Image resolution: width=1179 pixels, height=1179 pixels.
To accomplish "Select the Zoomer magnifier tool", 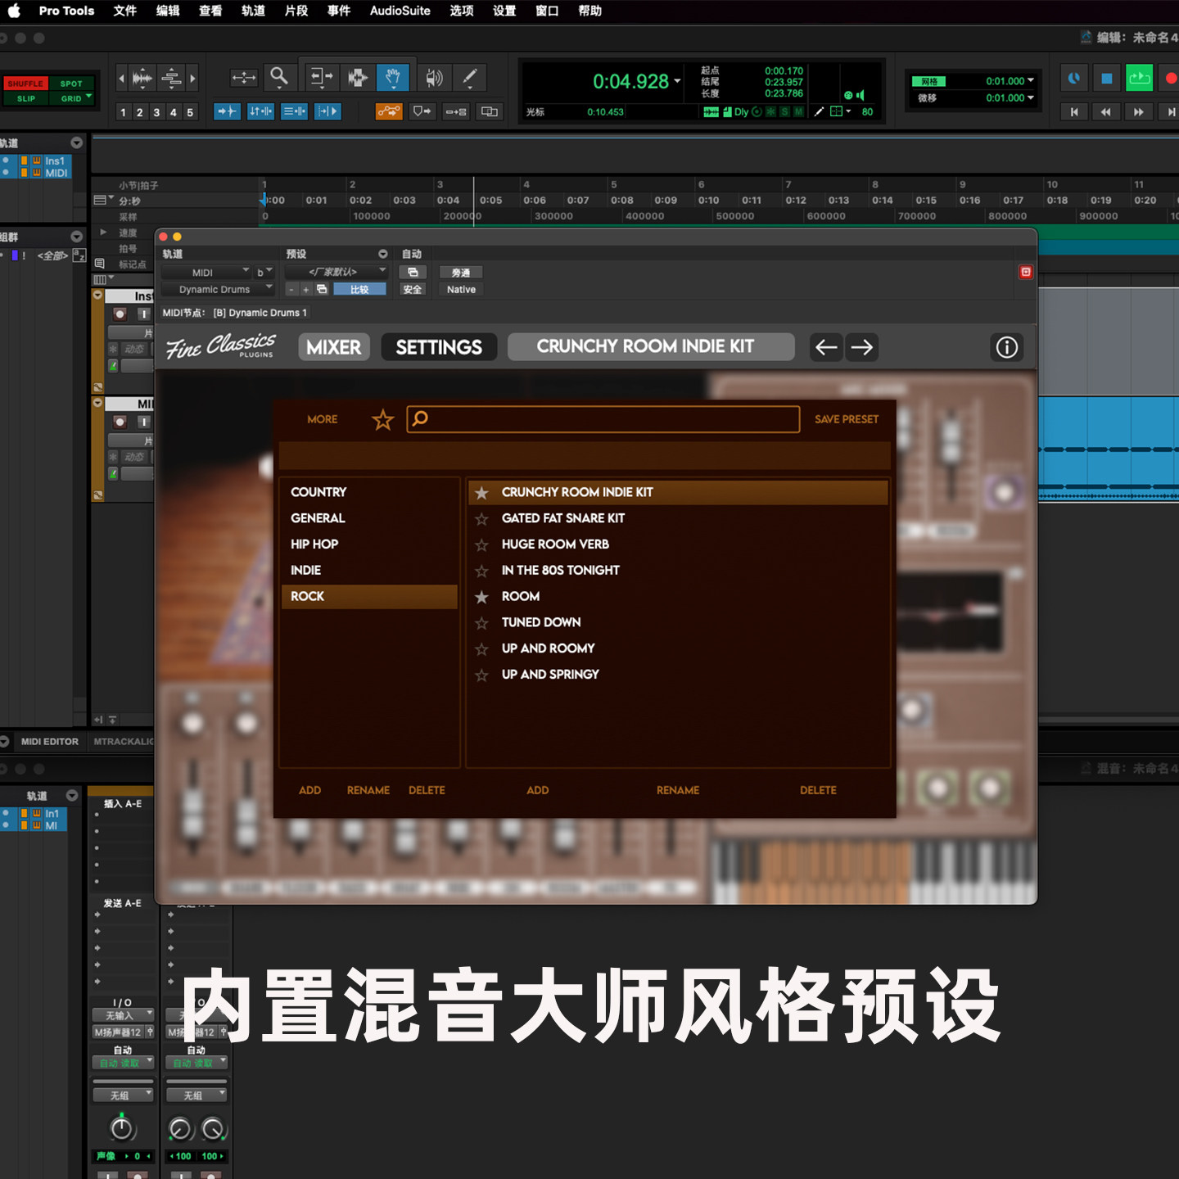I will click(279, 78).
